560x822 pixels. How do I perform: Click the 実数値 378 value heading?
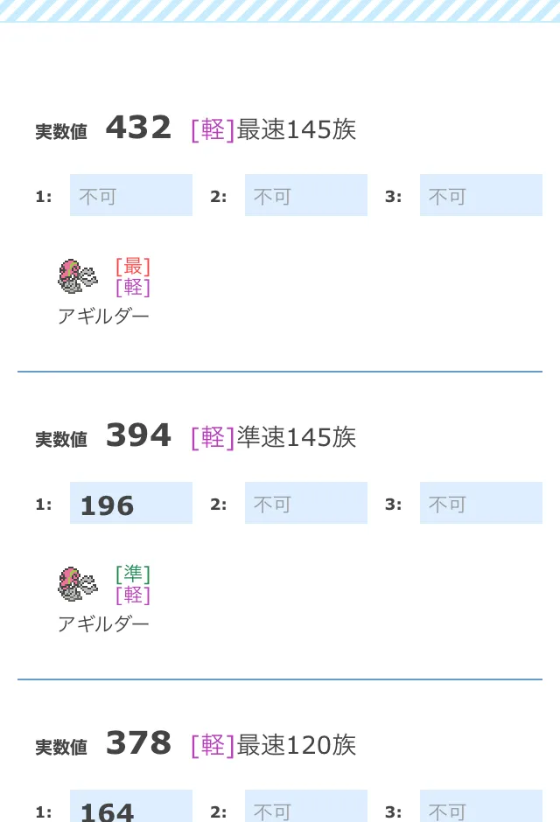103,743
